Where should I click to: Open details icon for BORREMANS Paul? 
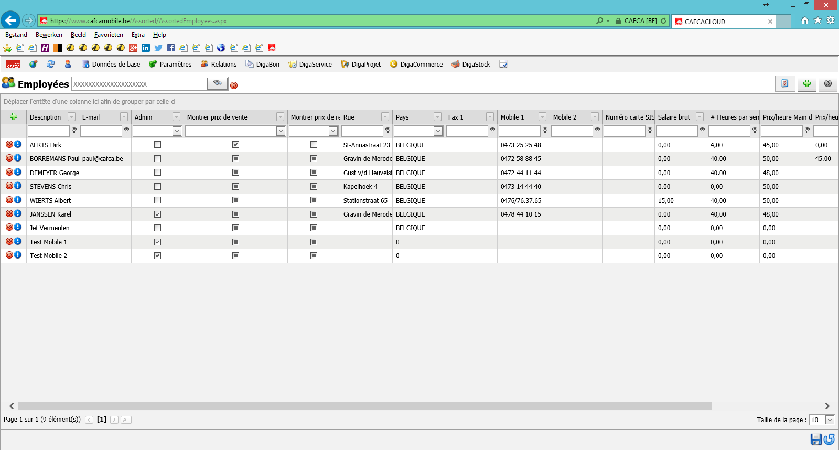18,158
